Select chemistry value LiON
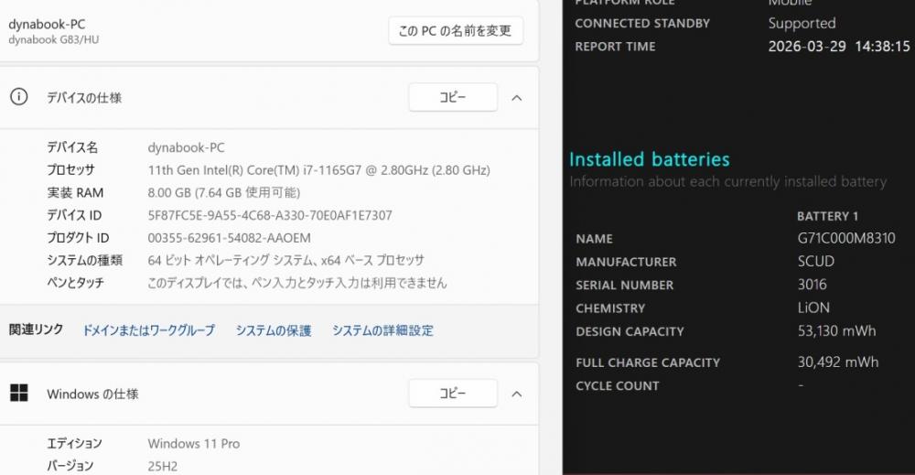This screenshot has height=475, width=915. click(813, 308)
